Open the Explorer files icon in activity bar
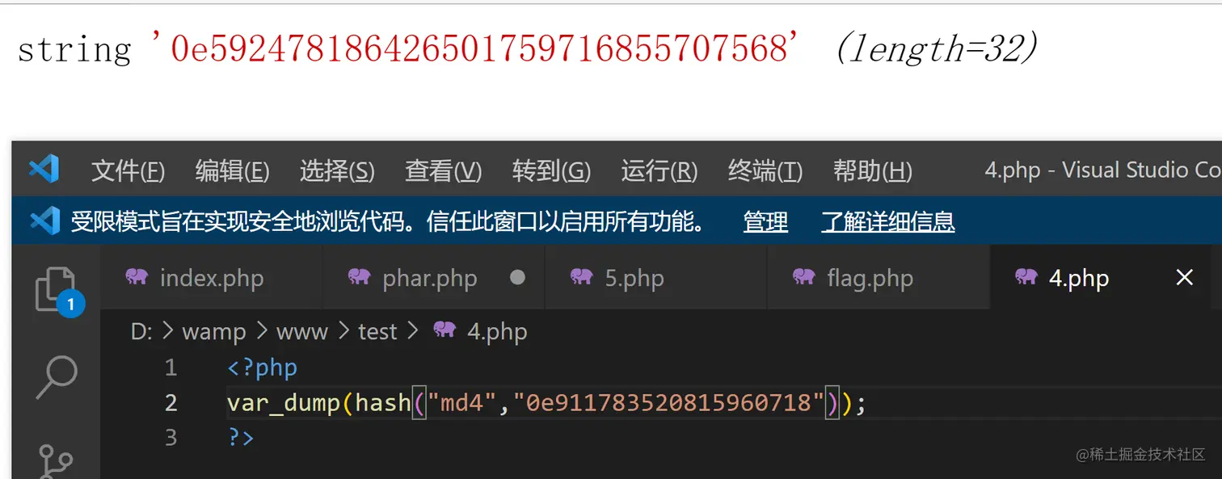 pos(55,289)
